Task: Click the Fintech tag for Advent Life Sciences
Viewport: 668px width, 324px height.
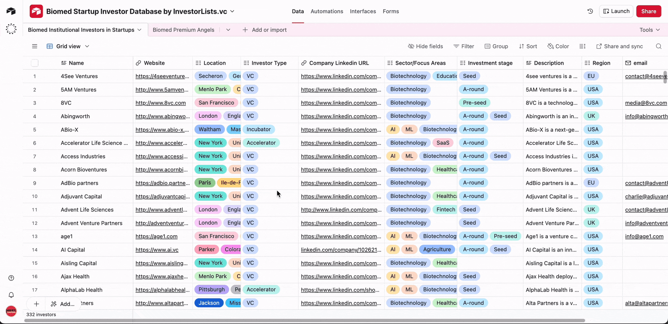Action: tap(446, 210)
